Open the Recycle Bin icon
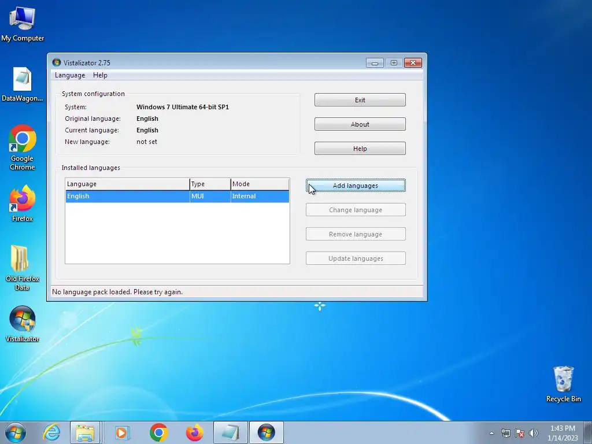 point(563,384)
